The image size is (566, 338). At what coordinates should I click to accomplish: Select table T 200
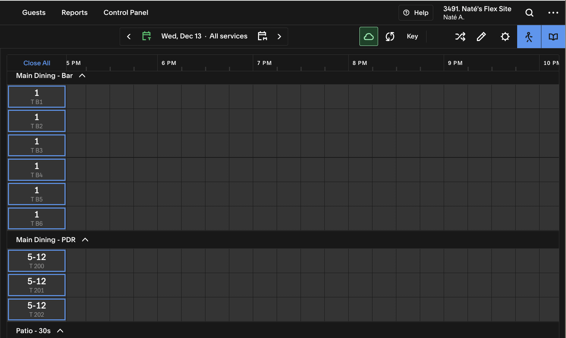tap(37, 261)
